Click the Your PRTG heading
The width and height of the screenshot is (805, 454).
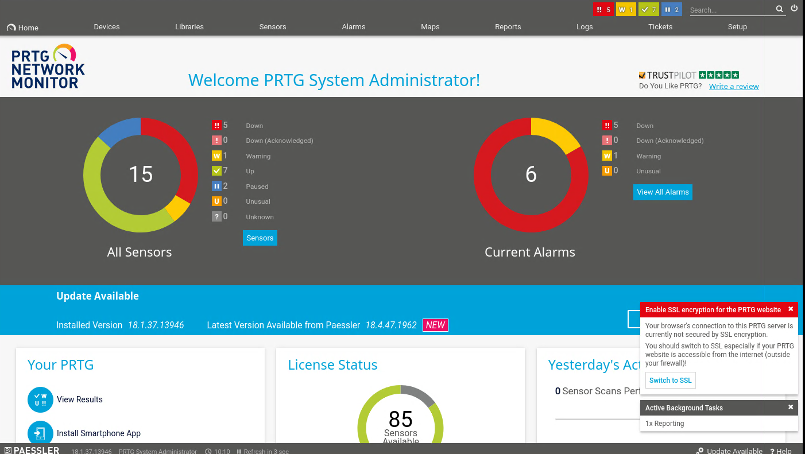tap(61, 365)
